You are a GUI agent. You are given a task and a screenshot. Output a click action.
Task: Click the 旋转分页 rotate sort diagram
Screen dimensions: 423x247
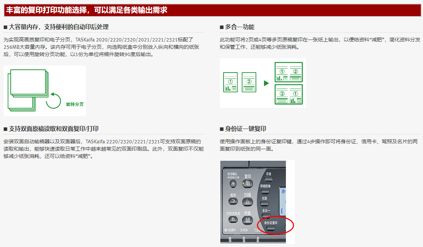point(45,91)
